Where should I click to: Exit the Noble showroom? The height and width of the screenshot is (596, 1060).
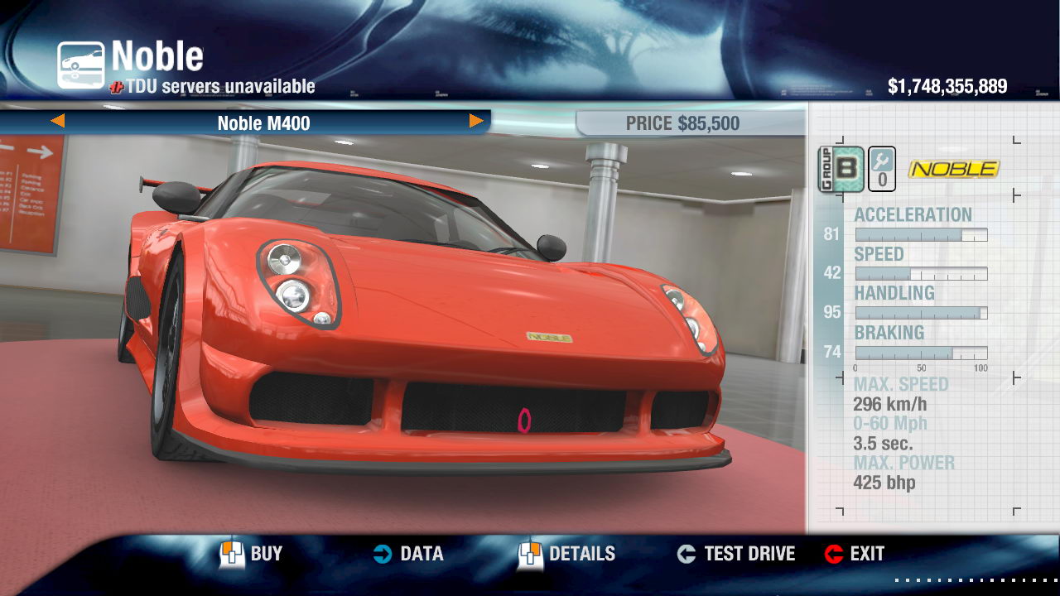click(867, 554)
